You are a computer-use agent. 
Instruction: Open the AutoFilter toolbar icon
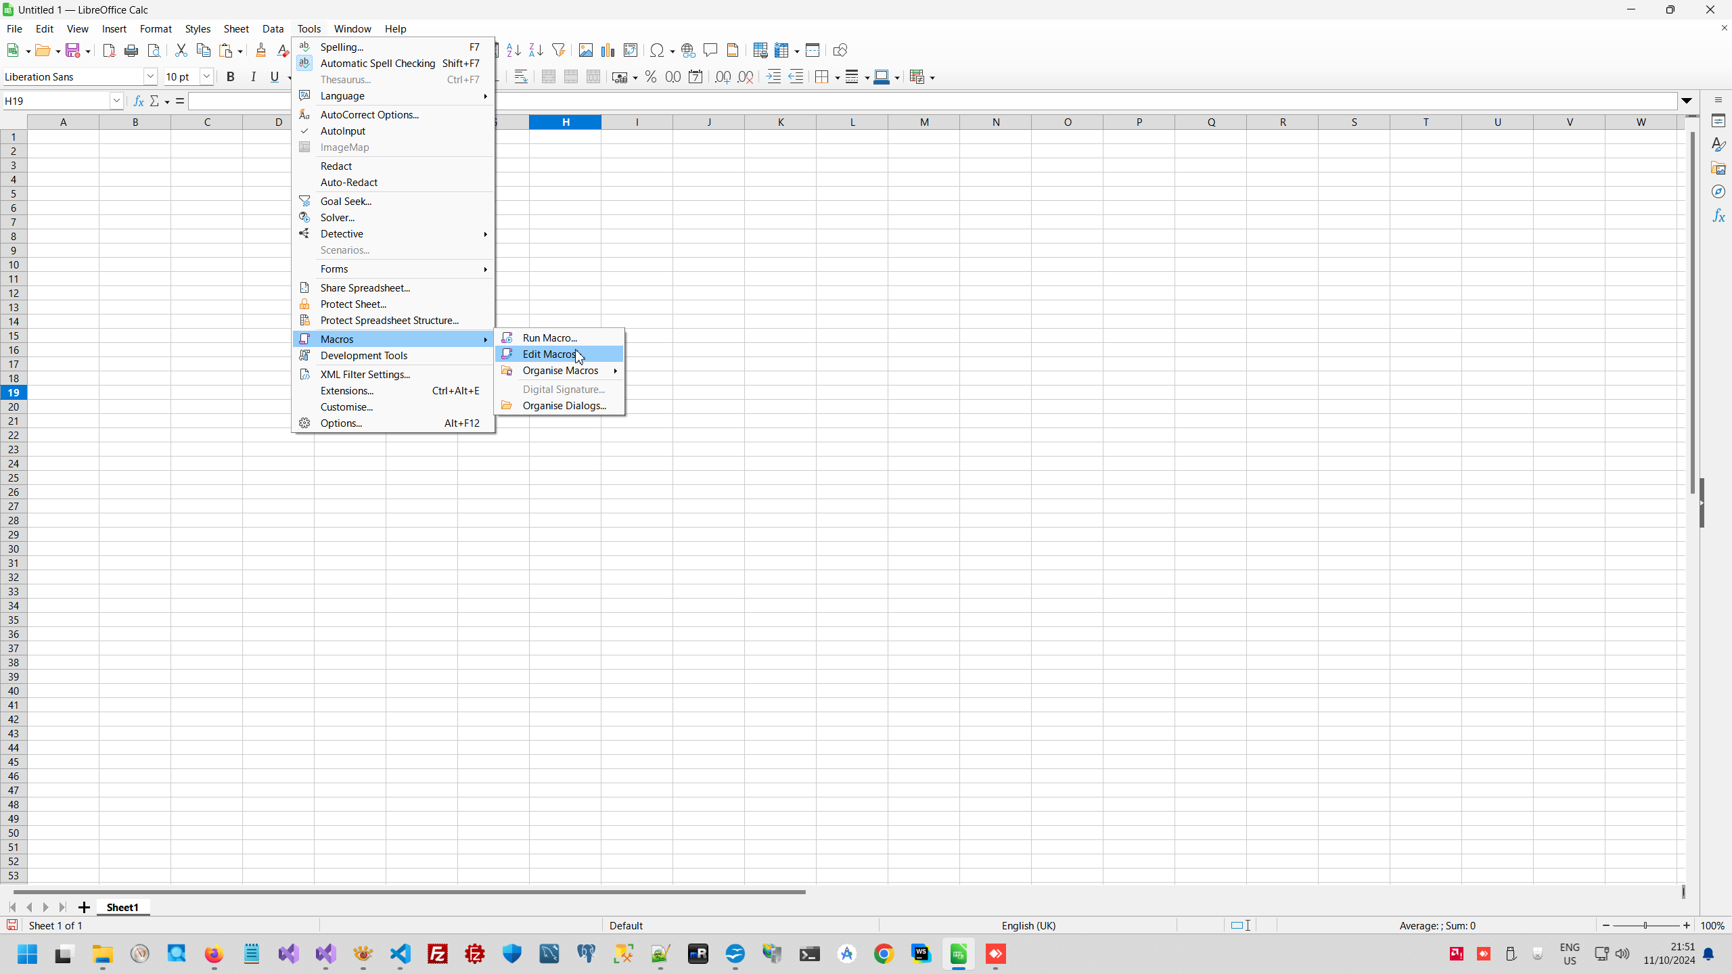(558, 50)
